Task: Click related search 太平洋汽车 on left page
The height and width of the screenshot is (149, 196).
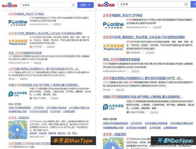Action: pos(39,108)
